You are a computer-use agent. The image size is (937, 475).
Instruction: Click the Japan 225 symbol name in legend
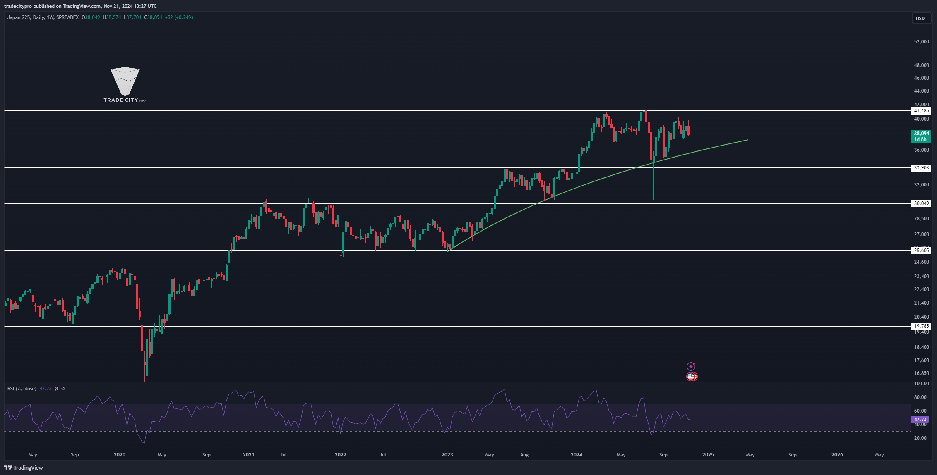click(19, 17)
